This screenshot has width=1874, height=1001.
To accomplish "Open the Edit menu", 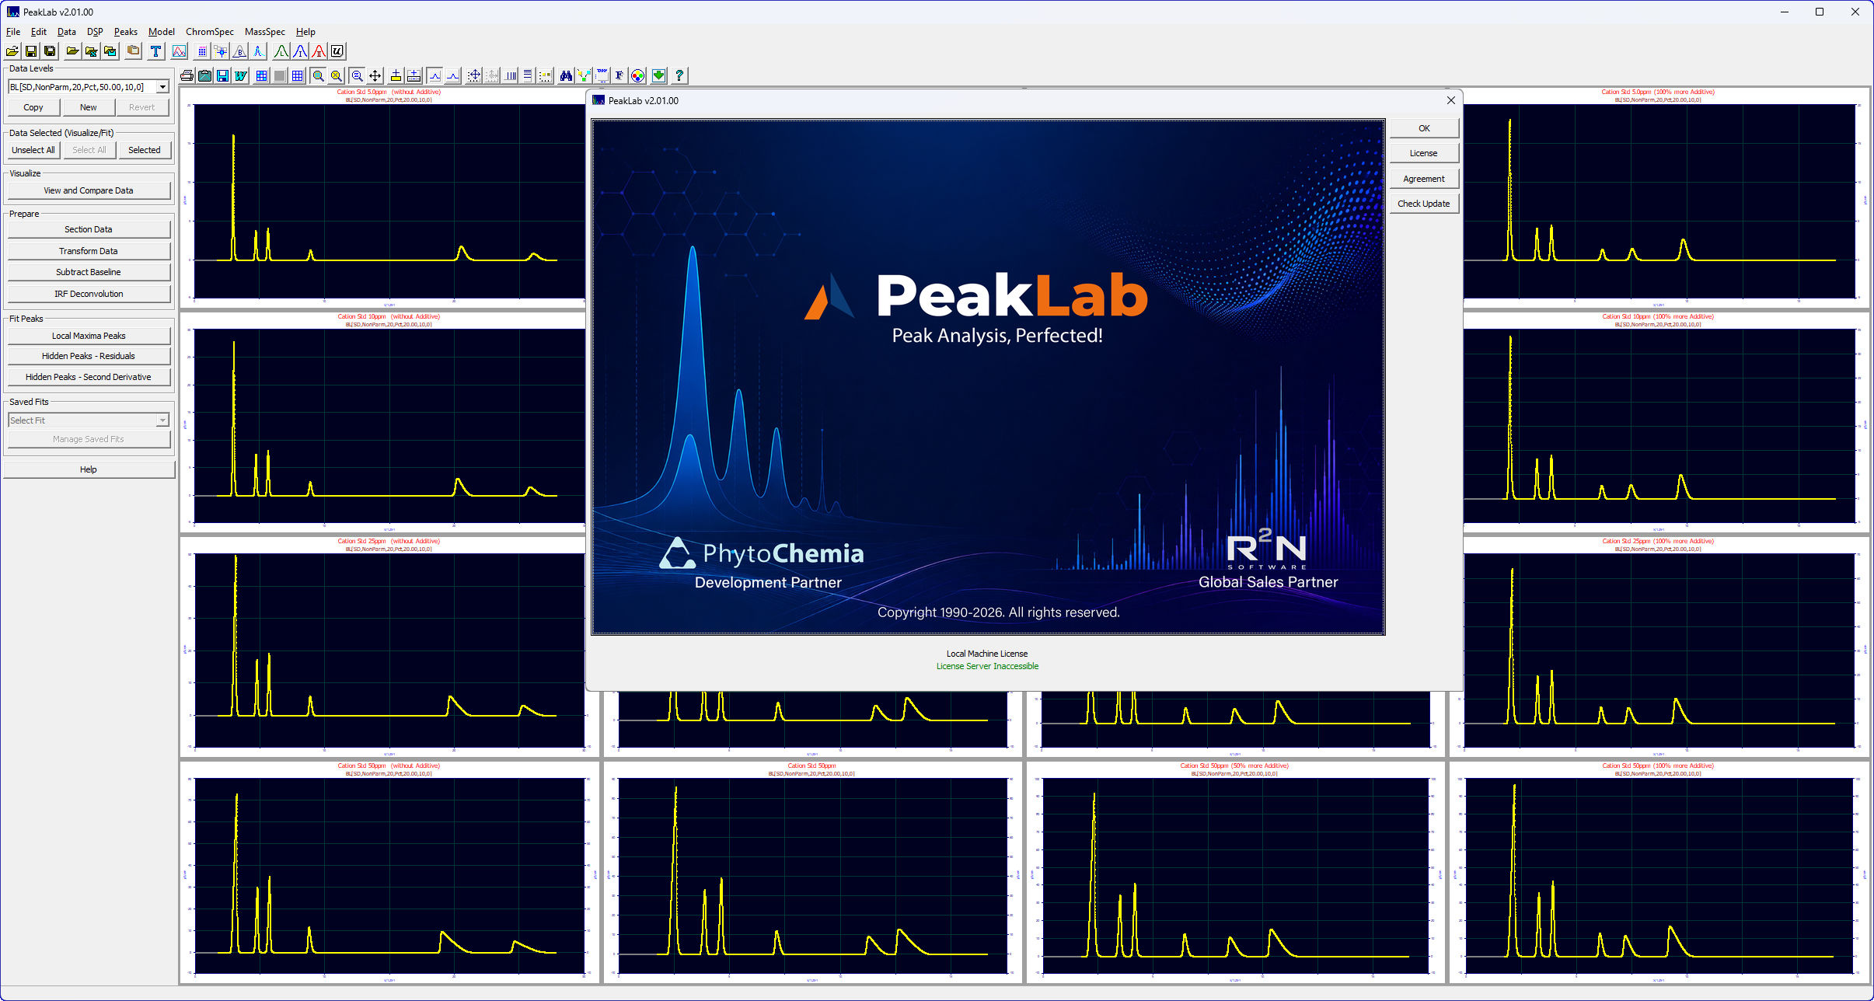I will (39, 32).
